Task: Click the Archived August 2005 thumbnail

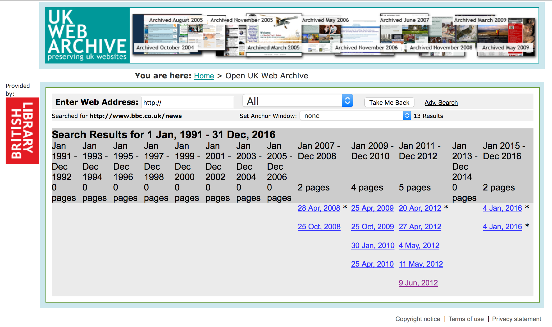Action: pyautogui.click(x=176, y=20)
